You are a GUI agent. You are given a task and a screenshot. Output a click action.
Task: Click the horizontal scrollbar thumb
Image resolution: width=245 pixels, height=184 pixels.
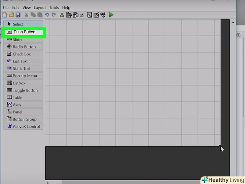point(131,183)
